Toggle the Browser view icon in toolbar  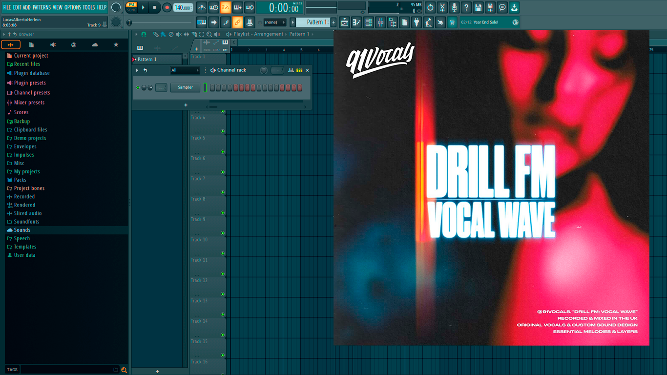pos(393,22)
